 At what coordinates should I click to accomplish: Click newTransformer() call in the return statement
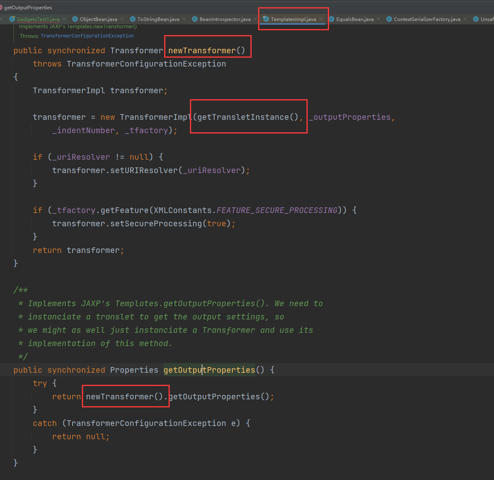pos(125,397)
